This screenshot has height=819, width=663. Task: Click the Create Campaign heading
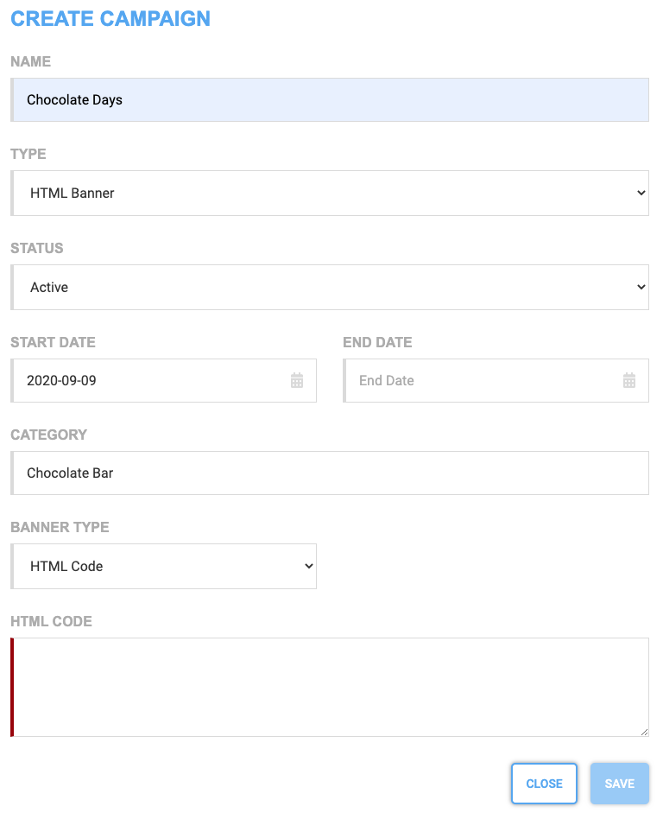tap(110, 19)
